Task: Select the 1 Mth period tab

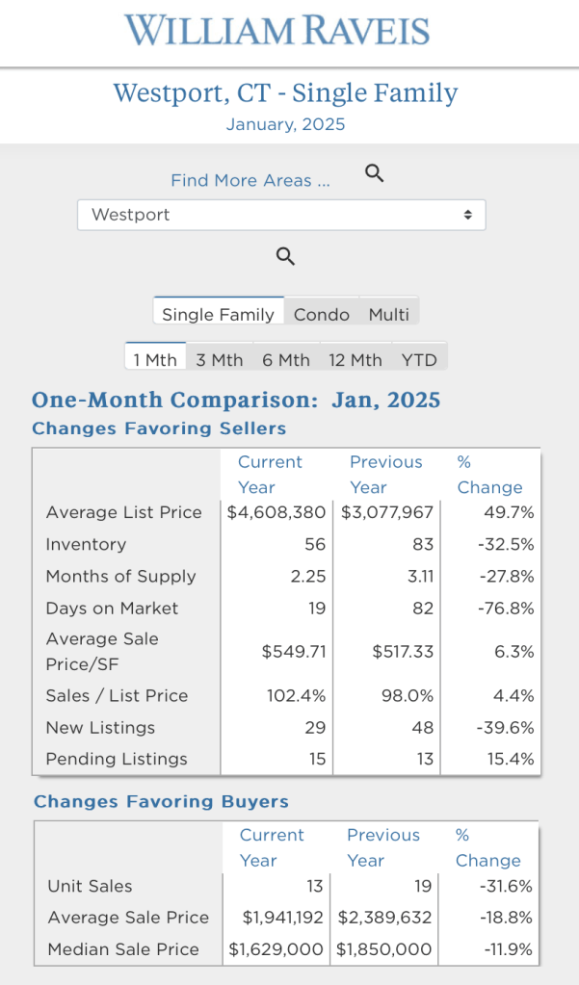Action: point(155,360)
